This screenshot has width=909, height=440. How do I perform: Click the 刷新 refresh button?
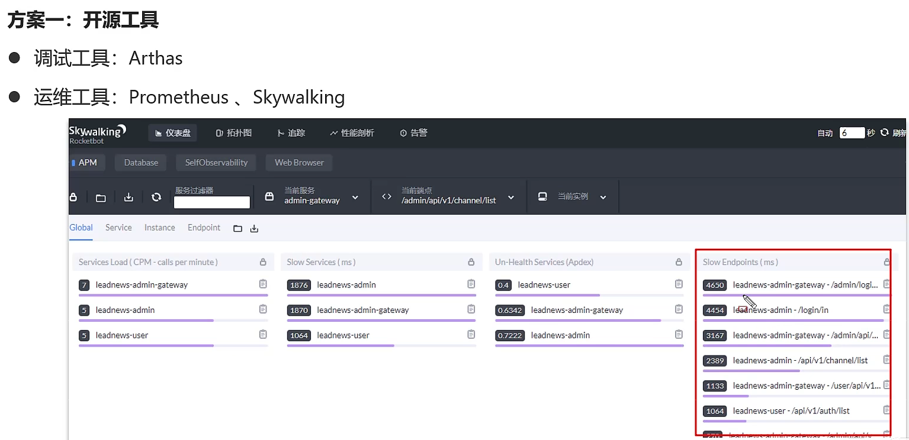(x=893, y=133)
